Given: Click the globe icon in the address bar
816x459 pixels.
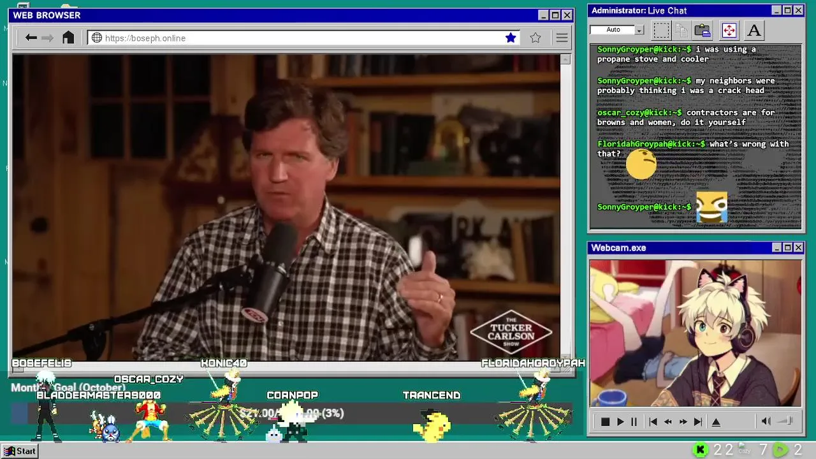Looking at the screenshot, I should (97, 38).
